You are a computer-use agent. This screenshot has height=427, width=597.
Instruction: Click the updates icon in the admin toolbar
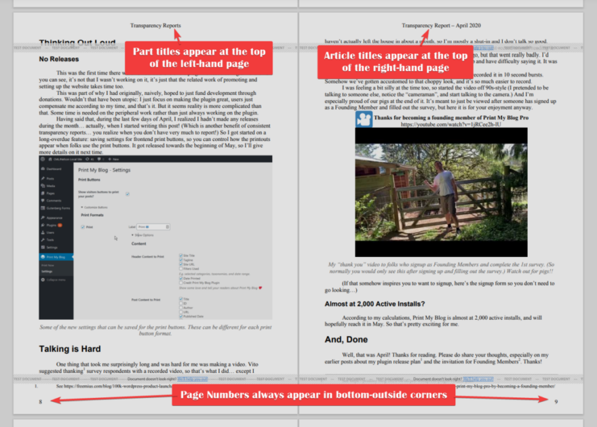tap(86, 160)
